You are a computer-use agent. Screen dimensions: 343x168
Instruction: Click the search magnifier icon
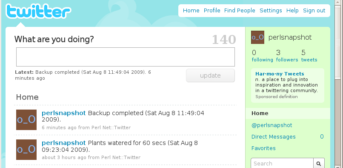(x=319, y=163)
